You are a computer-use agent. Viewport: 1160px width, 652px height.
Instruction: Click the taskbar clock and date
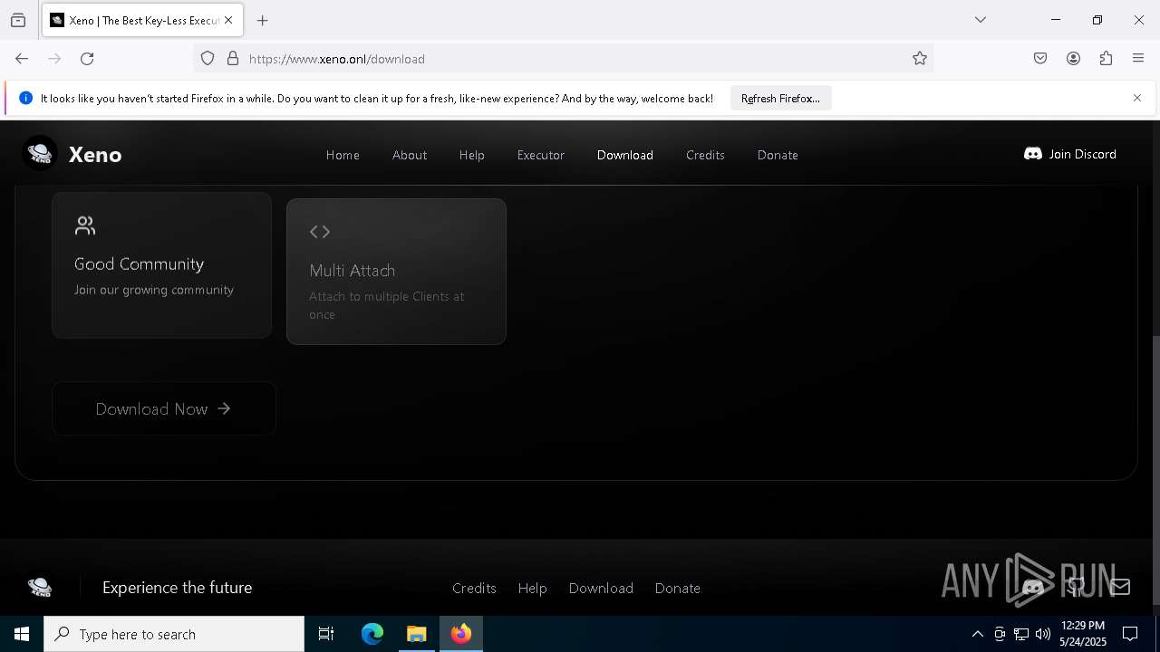tap(1083, 634)
